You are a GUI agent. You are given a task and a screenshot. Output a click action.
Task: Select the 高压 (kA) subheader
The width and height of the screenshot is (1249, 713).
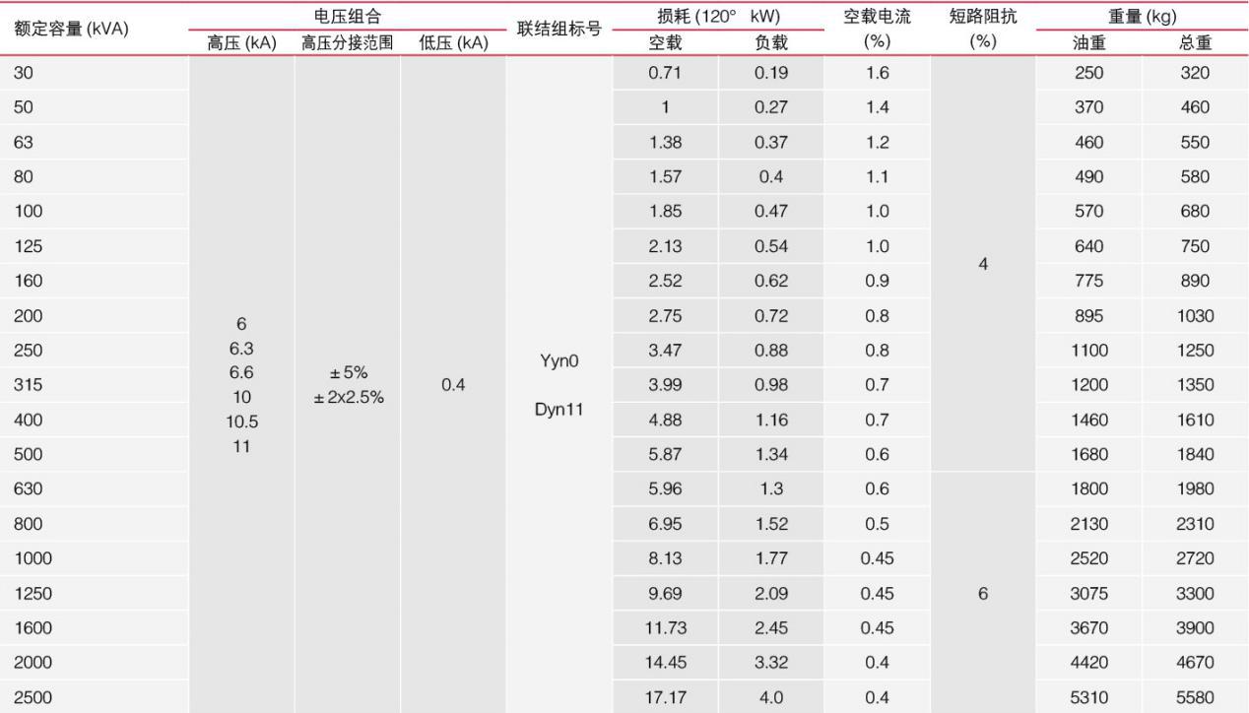click(x=241, y=42)
